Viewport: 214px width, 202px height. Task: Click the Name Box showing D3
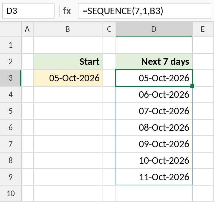pos(28,11)
